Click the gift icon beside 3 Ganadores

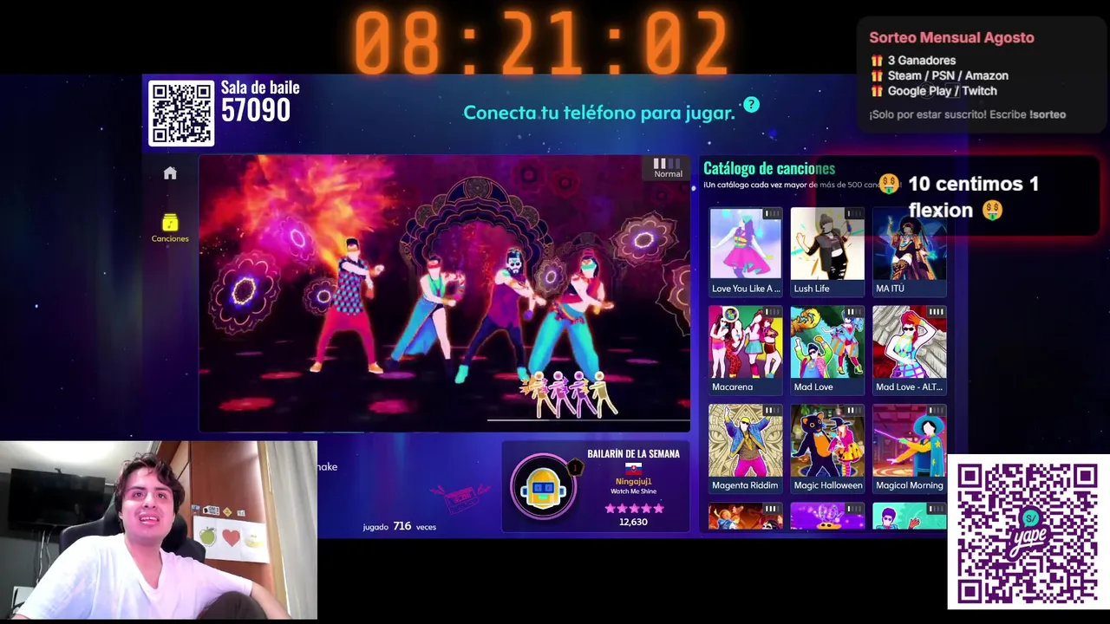(877, 61)
